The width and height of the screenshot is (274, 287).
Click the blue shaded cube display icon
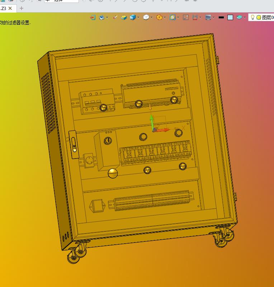click(x=133, y=17)
